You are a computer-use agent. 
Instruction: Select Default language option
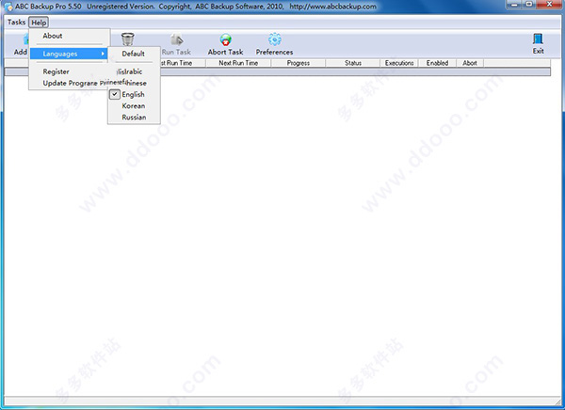pos(134,54)
